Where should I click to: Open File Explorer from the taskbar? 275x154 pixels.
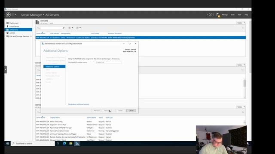[71, 144]
